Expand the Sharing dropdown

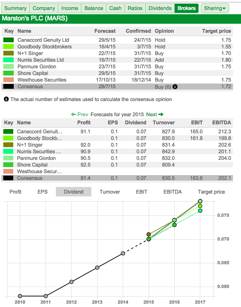pos(215,8)
